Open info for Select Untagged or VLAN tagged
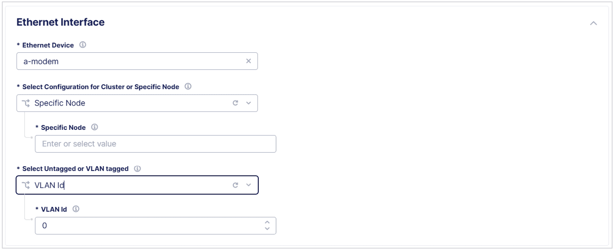 [137, 169]
